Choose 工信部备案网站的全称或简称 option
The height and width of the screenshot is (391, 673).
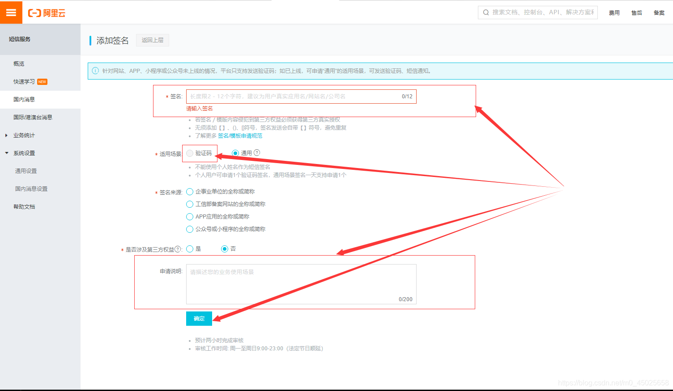(190, 204)
